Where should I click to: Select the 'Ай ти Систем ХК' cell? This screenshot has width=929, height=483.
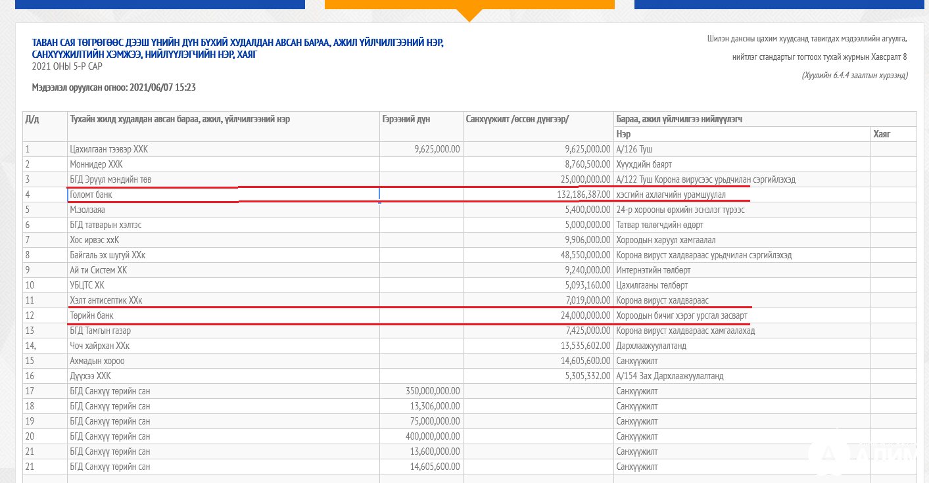pyautogui.click(x=224, y=270)
